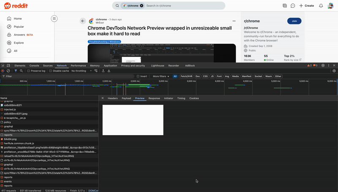Open the Popular link in sidebar
Screen dimensions: 338x192
coord(19,27)
